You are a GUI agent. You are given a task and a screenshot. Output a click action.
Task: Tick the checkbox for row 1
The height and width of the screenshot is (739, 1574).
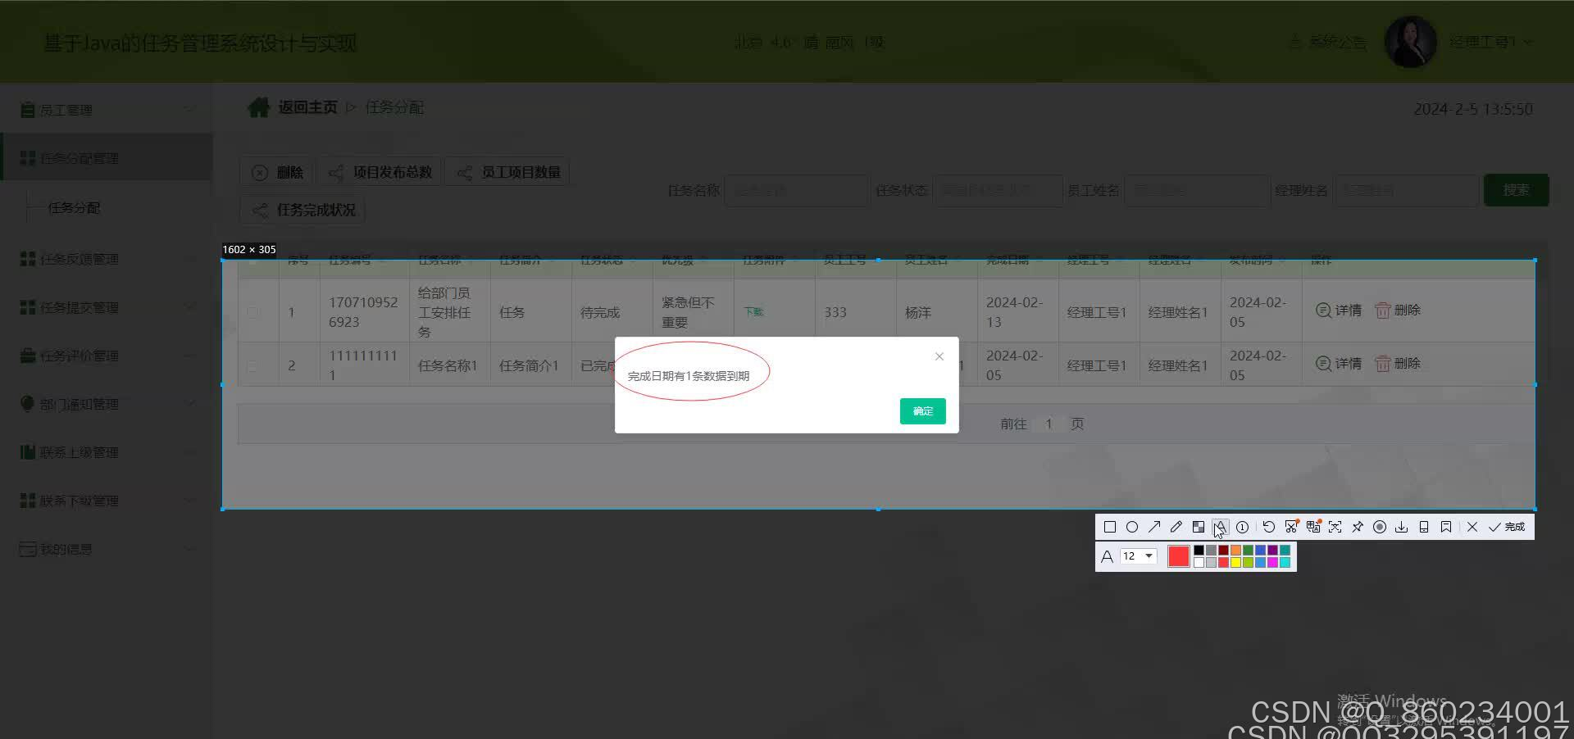pyautogui.click(x=252, y=312)
